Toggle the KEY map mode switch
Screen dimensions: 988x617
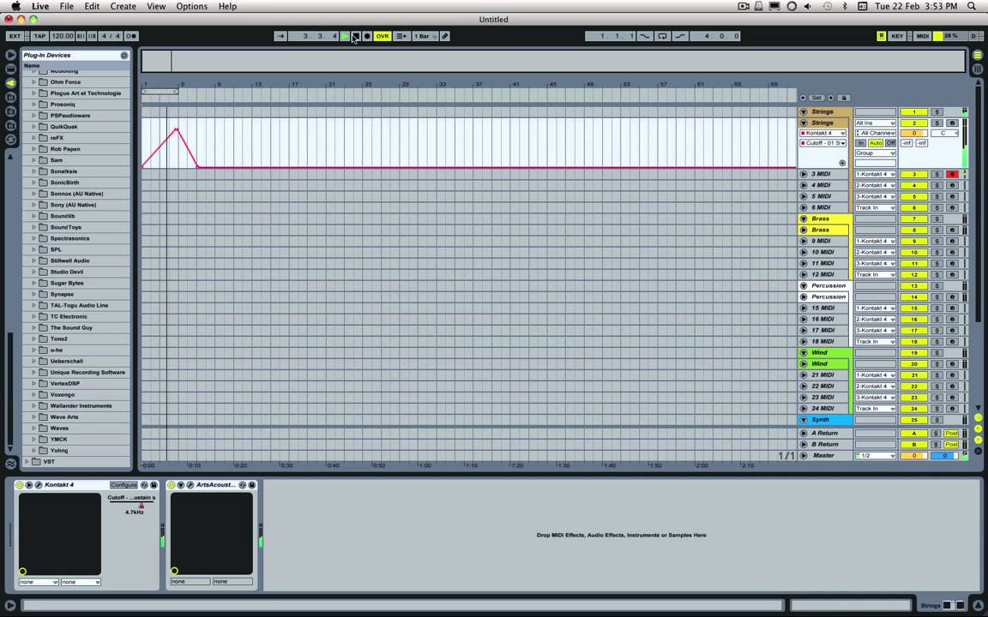click(x=897, y=36)
